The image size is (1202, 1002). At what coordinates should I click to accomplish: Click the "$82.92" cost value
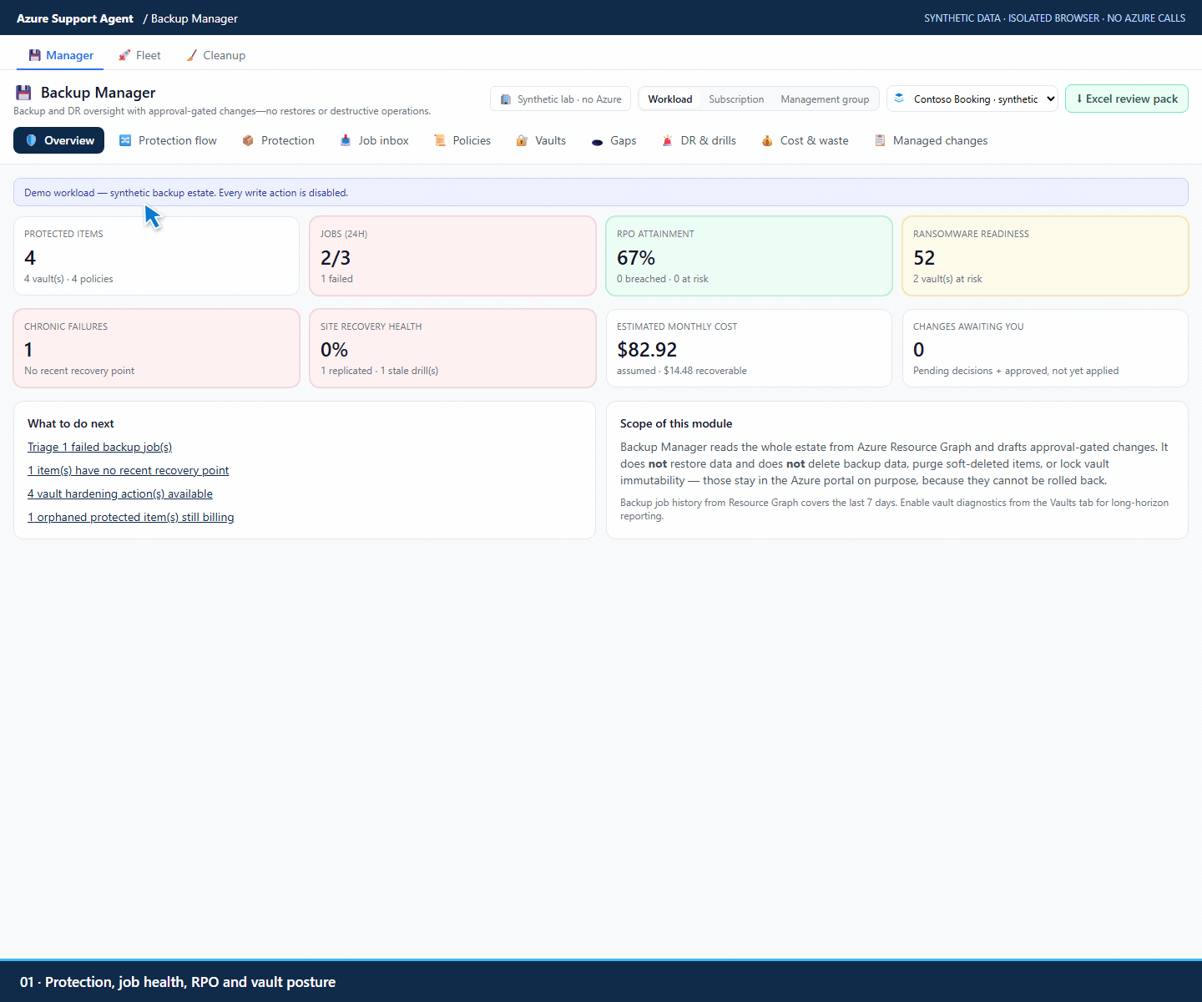tap(647, 349)
